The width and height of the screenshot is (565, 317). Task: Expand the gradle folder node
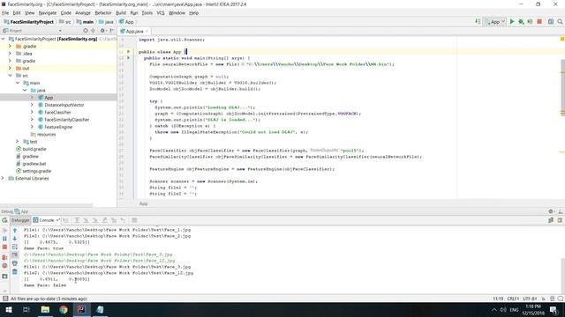tap(10, 61)
